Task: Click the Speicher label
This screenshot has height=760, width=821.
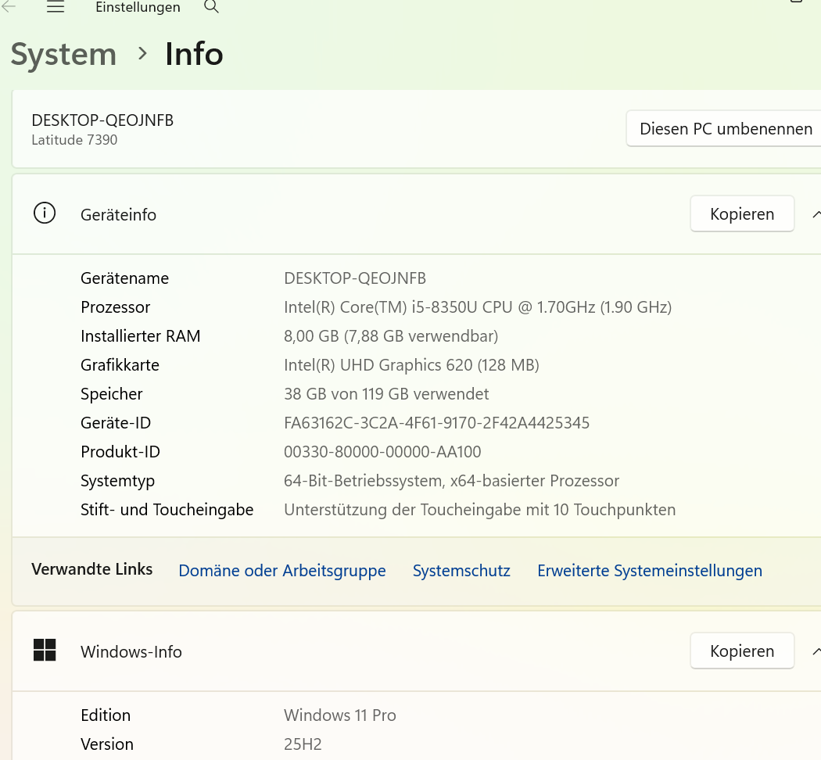Action: [112, 393]
